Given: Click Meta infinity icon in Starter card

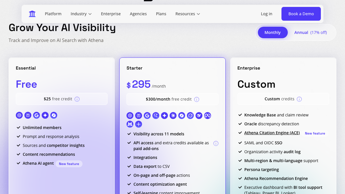Looking at the screenshot, I should point(208,116).
